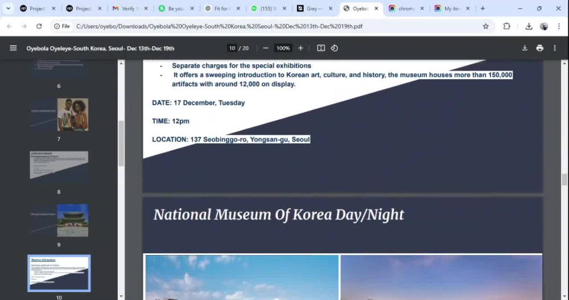This screenshot has height=300, width=569.
Task: Print the PDF document
Action: (x=539, y=48)
